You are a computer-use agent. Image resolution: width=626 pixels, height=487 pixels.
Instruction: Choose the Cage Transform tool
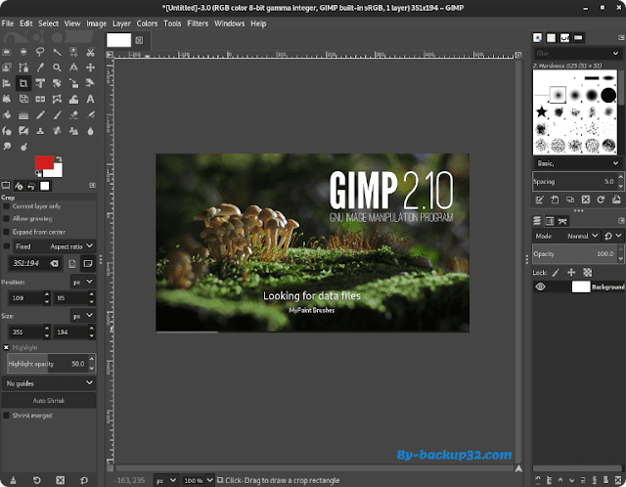(57, 99)
